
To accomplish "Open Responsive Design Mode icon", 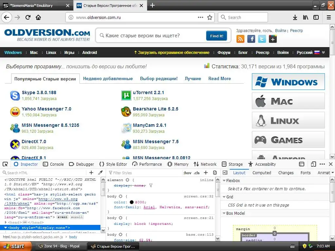I will (x=313, y=164).
